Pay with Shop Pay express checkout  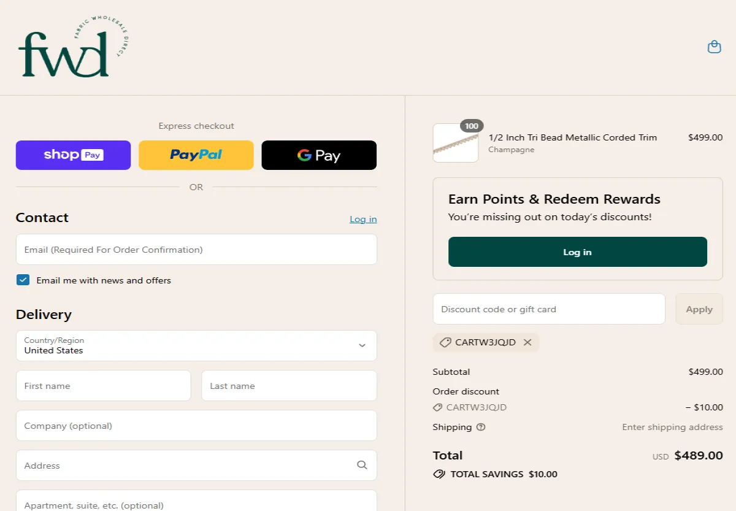click(x=73, y=155)
